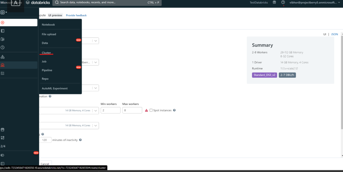
Task: Open the Workflows checklist icon in sidebar
Action: (3, 73)
